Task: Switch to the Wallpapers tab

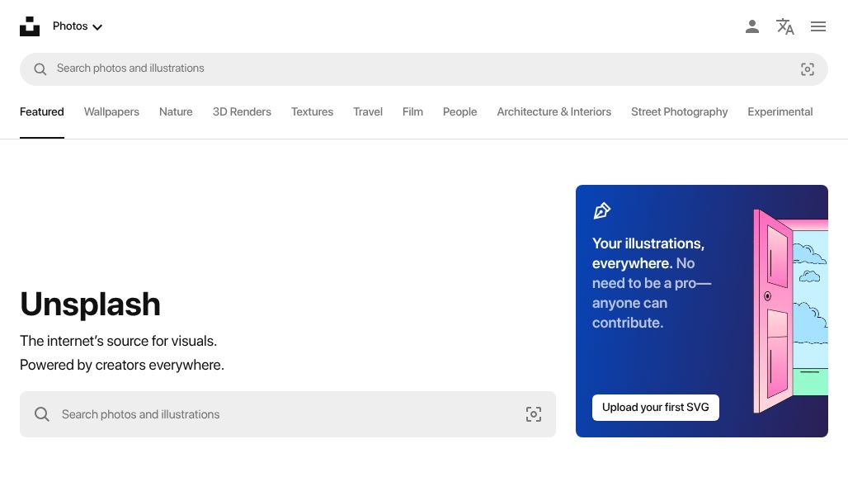Action: pyautogui.click(x=111, y=112)
